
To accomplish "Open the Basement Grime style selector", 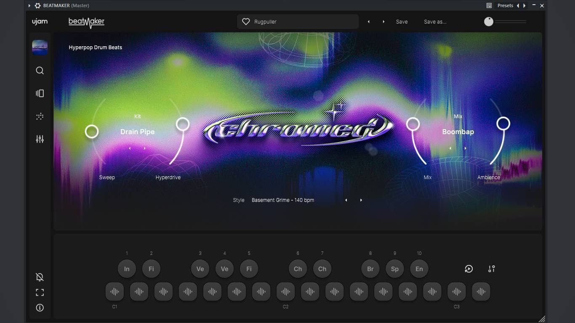I will point(283,200).
